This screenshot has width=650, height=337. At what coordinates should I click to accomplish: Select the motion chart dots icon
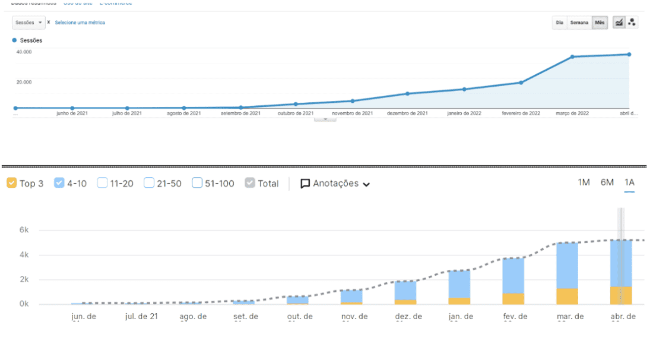point(632,23)
